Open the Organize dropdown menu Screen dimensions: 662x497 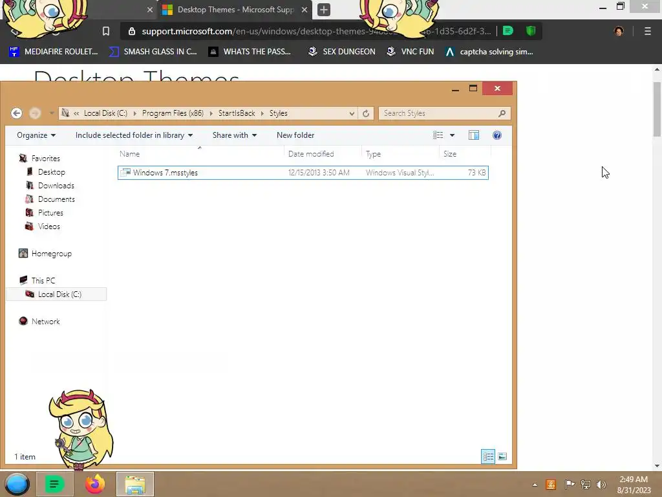pos(36,135)
